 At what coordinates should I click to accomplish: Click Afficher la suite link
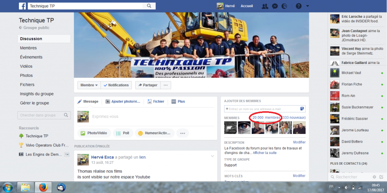[265, 153]
